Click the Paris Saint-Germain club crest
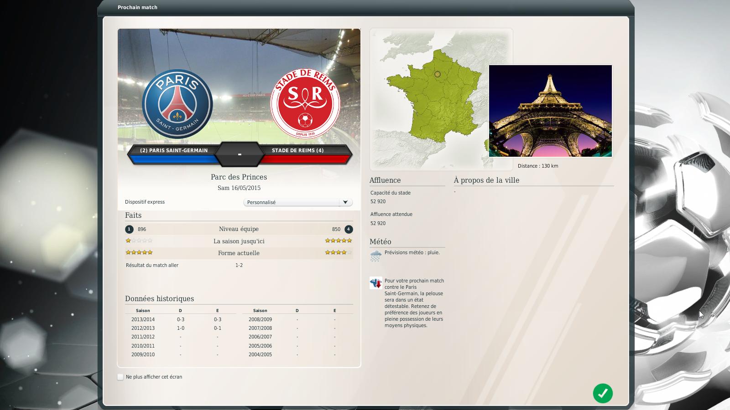The height and width of the screenshot is (410, 730). point(177,104)
